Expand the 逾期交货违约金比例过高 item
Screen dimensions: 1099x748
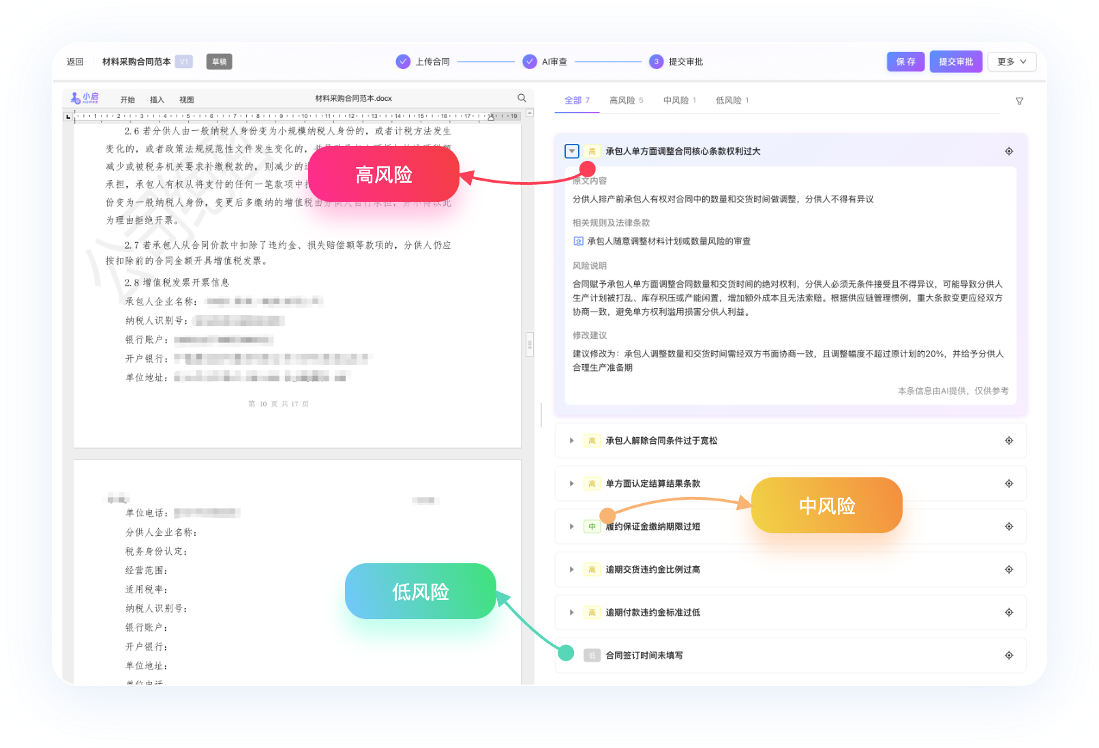click(572, 570)
